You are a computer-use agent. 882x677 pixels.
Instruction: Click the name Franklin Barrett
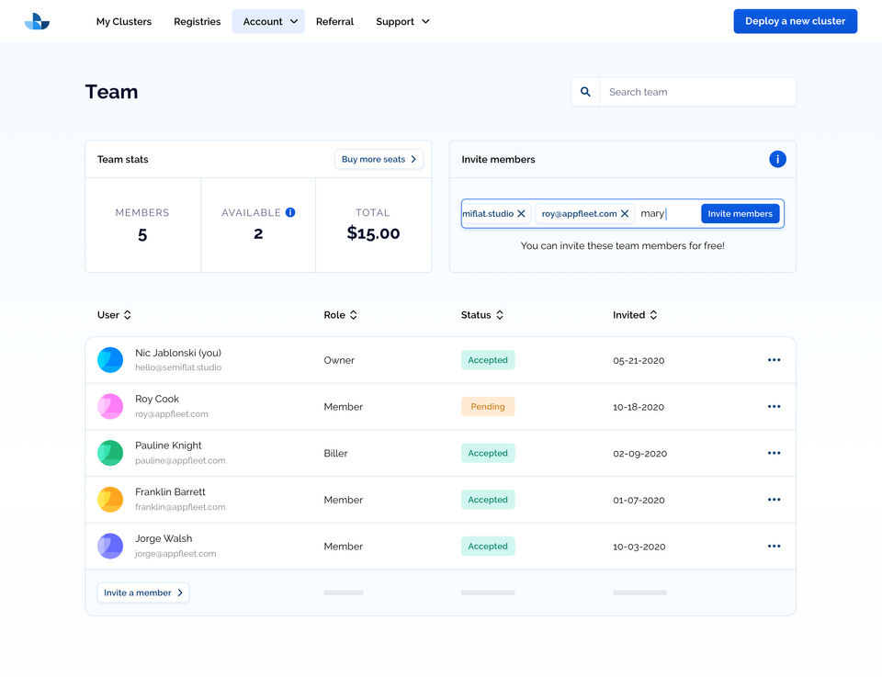pyautogui.click(x=171, y=492)
